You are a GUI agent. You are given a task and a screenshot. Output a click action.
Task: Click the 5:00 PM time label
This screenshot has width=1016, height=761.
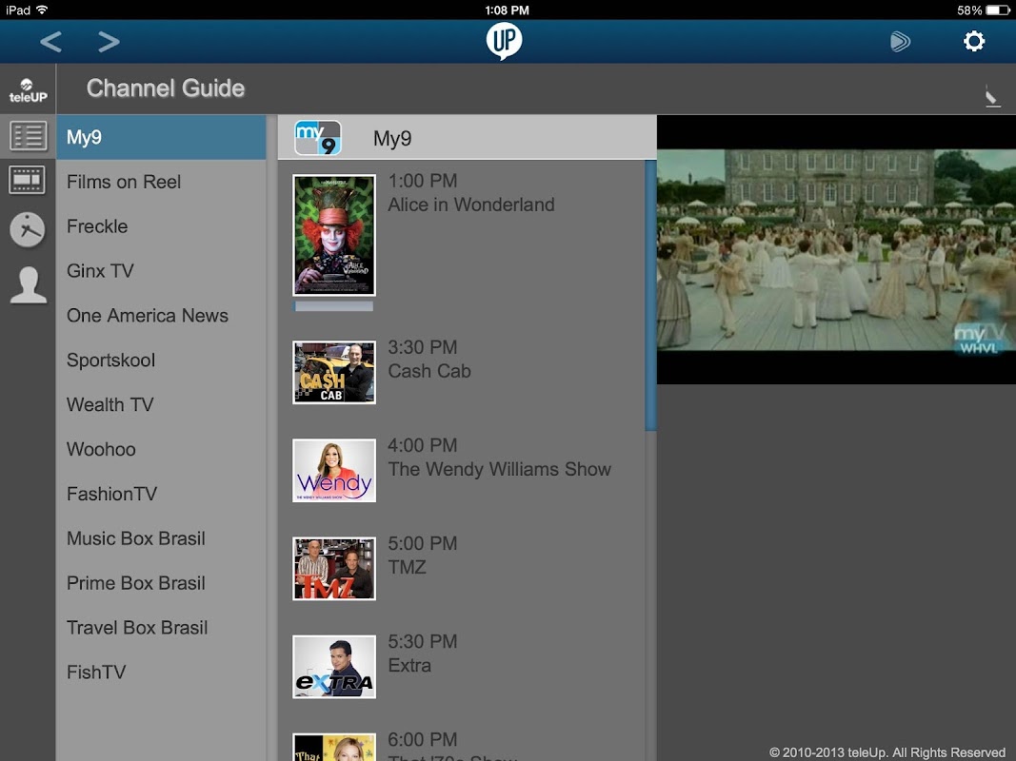coord(423,543)
